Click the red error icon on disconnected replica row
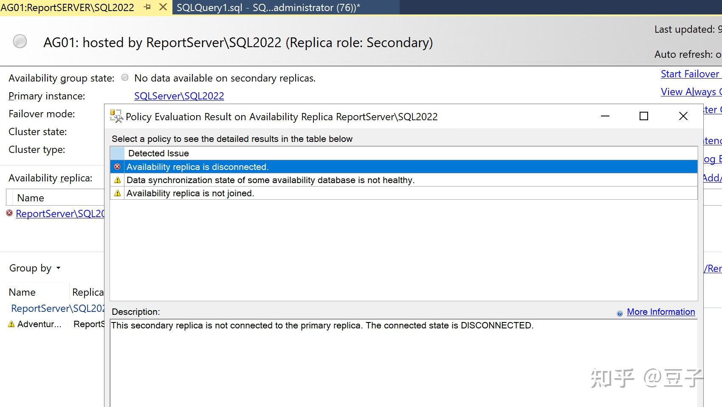Screen dimensions: 722x407 click(x=117, y=167)
